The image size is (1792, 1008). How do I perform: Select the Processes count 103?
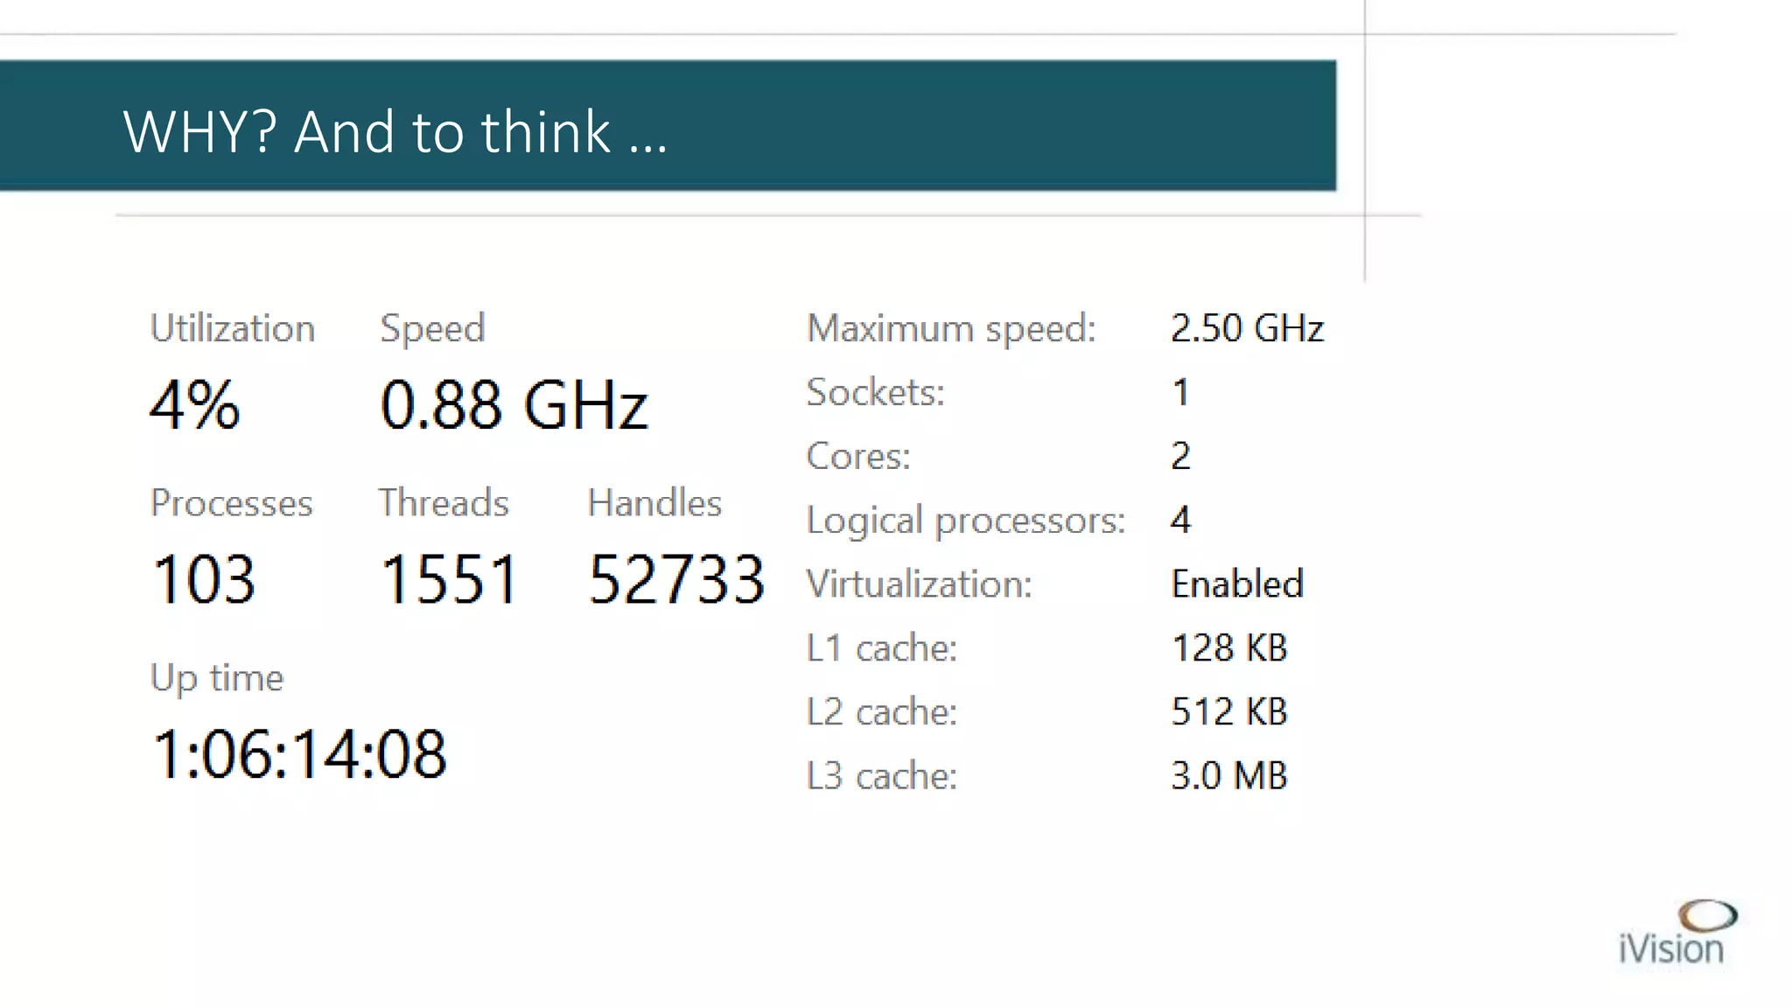(x=203, y=579)
